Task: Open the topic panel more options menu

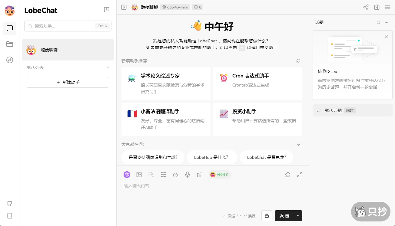Action: coord(387,22)
